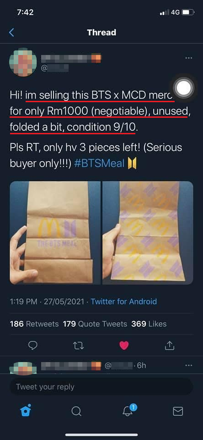
Task: Tap the retweet arrows icon
Action: point(78,346)
